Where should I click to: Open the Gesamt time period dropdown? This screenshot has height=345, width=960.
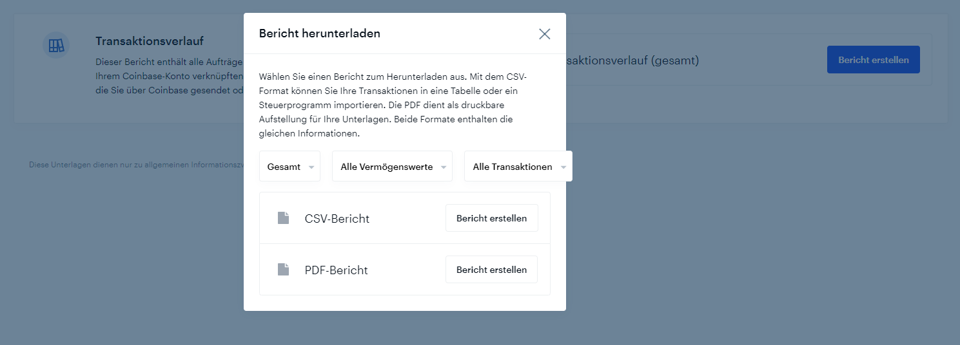[284, 167]
